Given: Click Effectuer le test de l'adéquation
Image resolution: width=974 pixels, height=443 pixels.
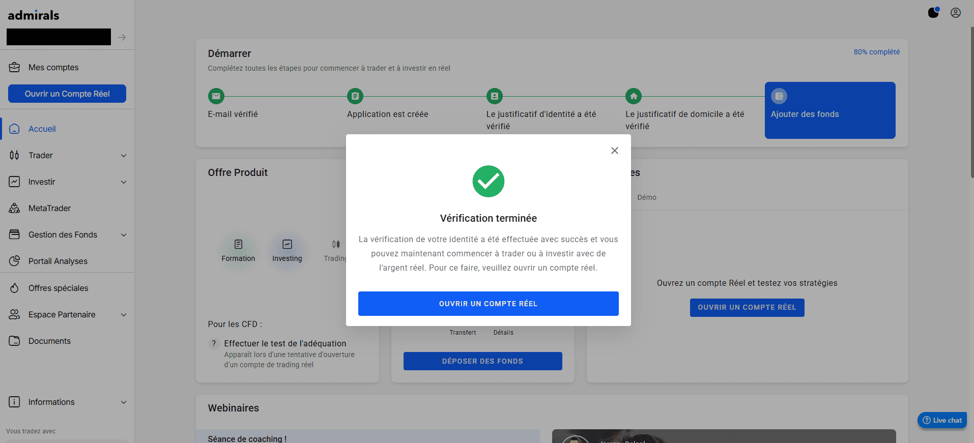Looking at the screenshot, I should pos(285,344).
